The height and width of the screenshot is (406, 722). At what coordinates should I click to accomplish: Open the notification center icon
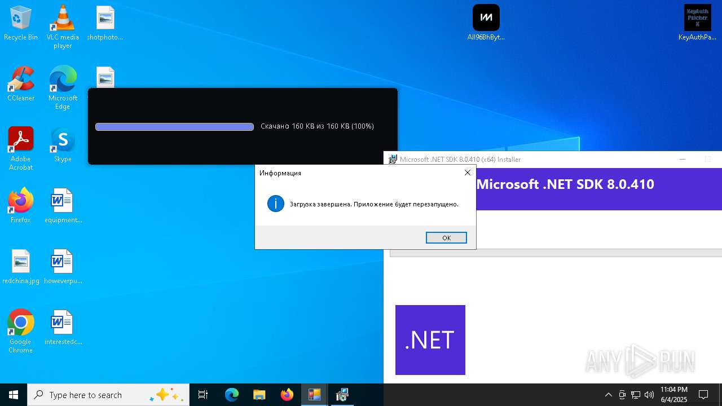[703, 395]
